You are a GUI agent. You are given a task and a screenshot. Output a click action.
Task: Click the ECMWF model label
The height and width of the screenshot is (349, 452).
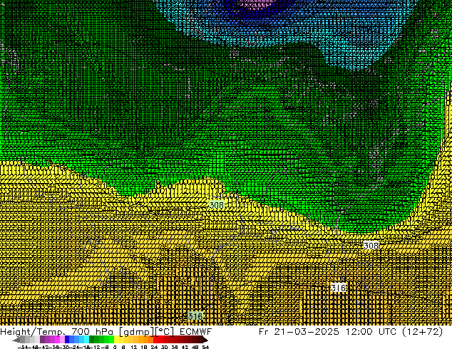196,332
